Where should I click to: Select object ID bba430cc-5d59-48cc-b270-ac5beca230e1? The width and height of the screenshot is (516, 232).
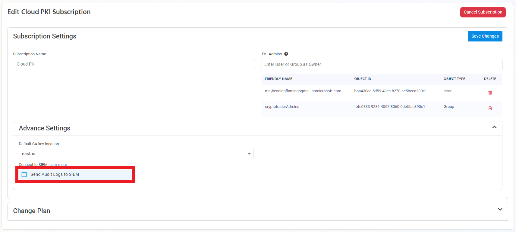click(x=390, y=91)
